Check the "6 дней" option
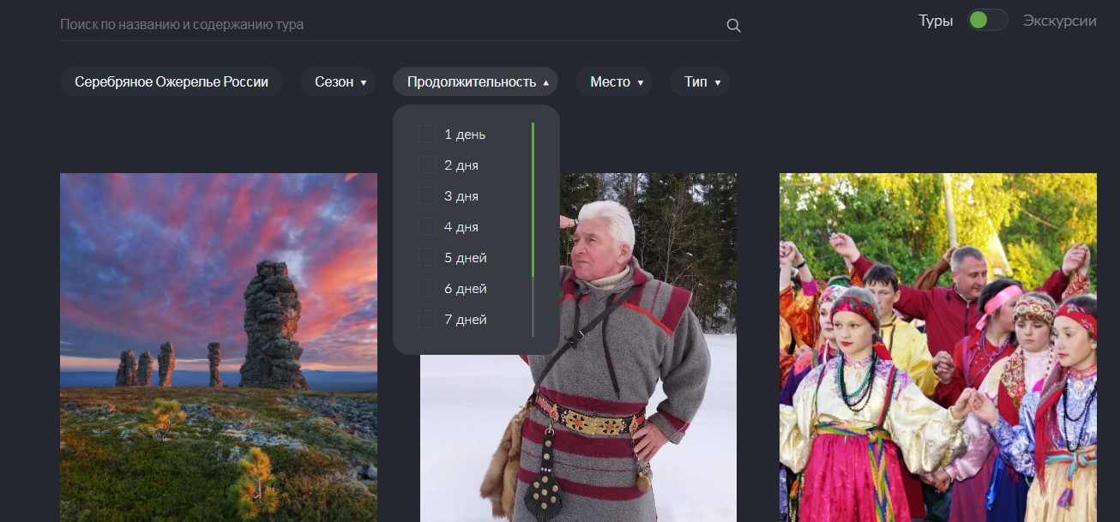Viewport: 1120px width, 522px height. coord(427,289)
